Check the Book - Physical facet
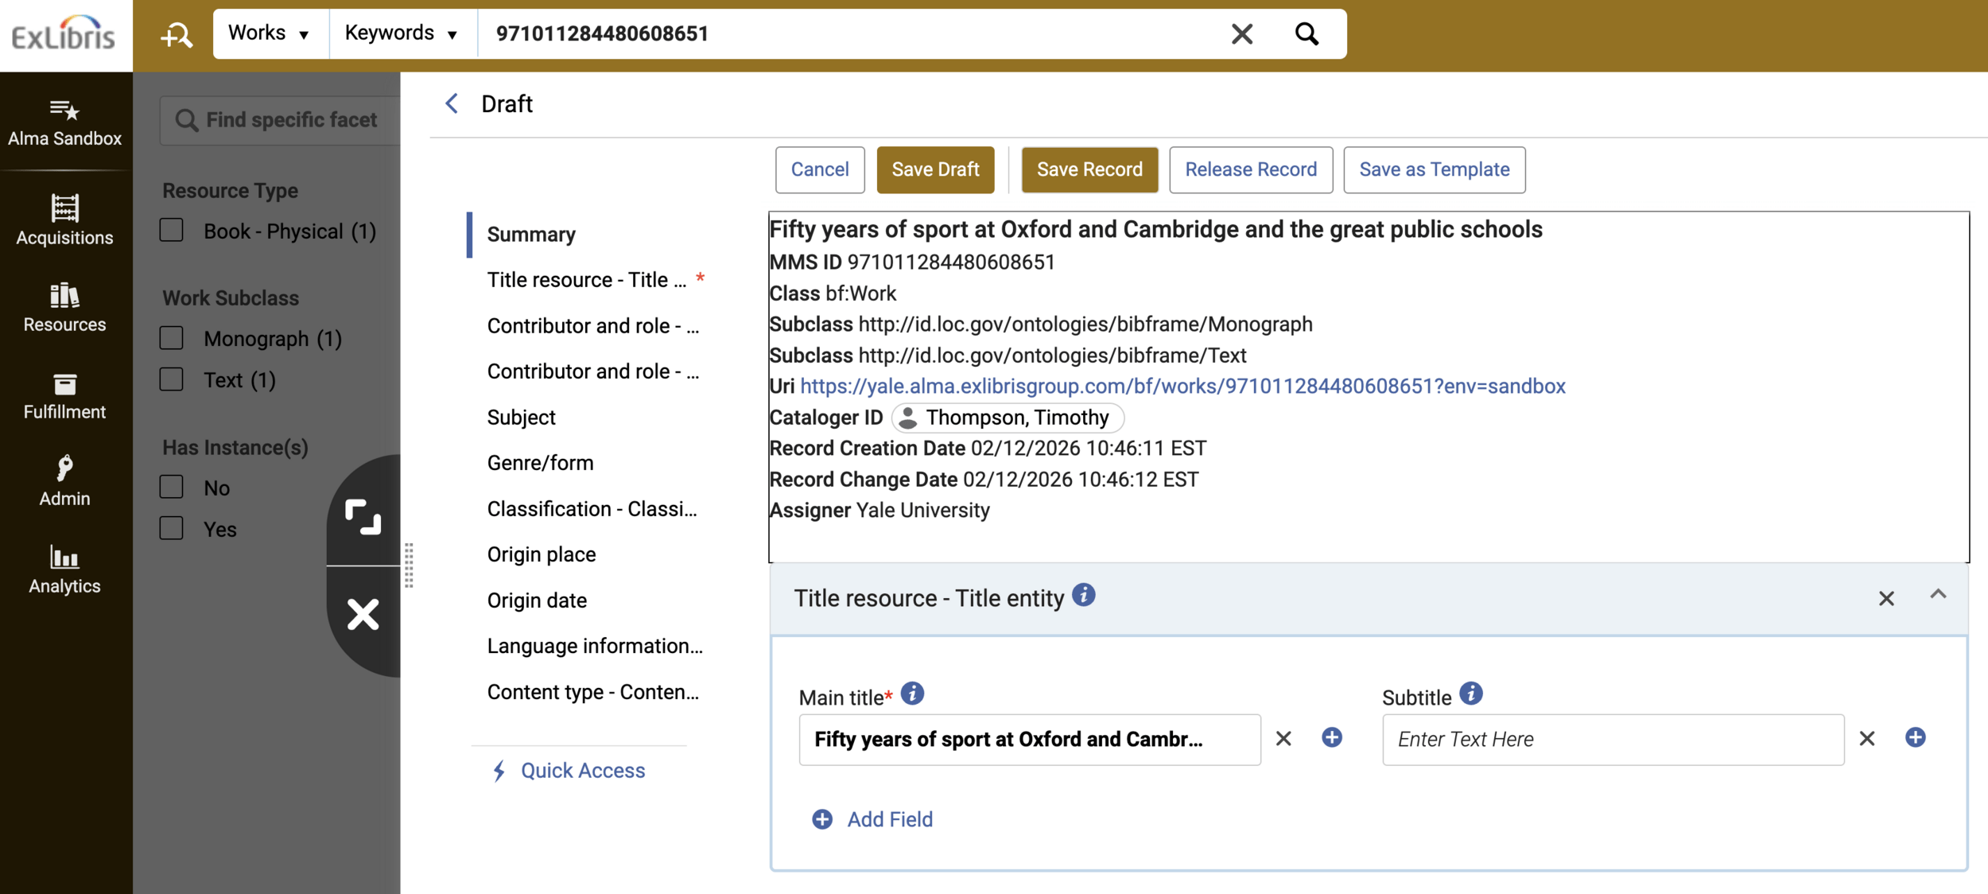 click(x=171, y=231)
